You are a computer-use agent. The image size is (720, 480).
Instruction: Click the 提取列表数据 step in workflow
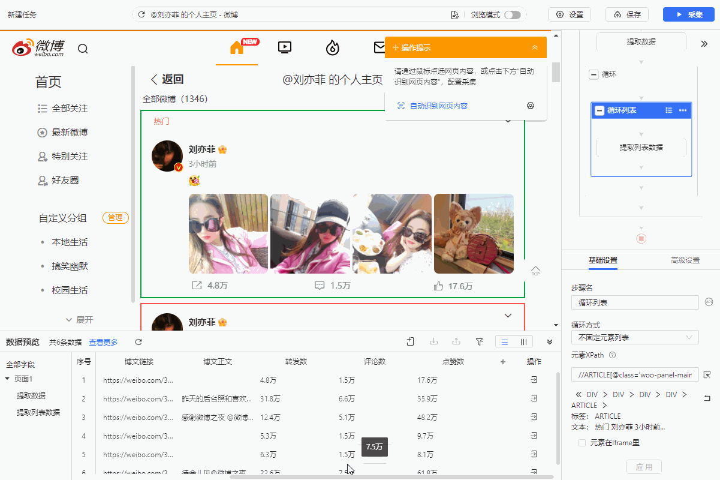(x=641, y=147)
